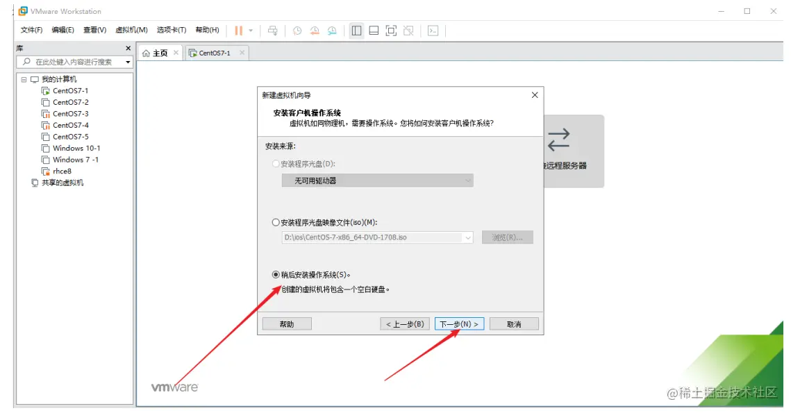Image resolution: width=791 pixels, height=413 pixels.
Task: Close the library panel
Action: [x=128, y=48]
